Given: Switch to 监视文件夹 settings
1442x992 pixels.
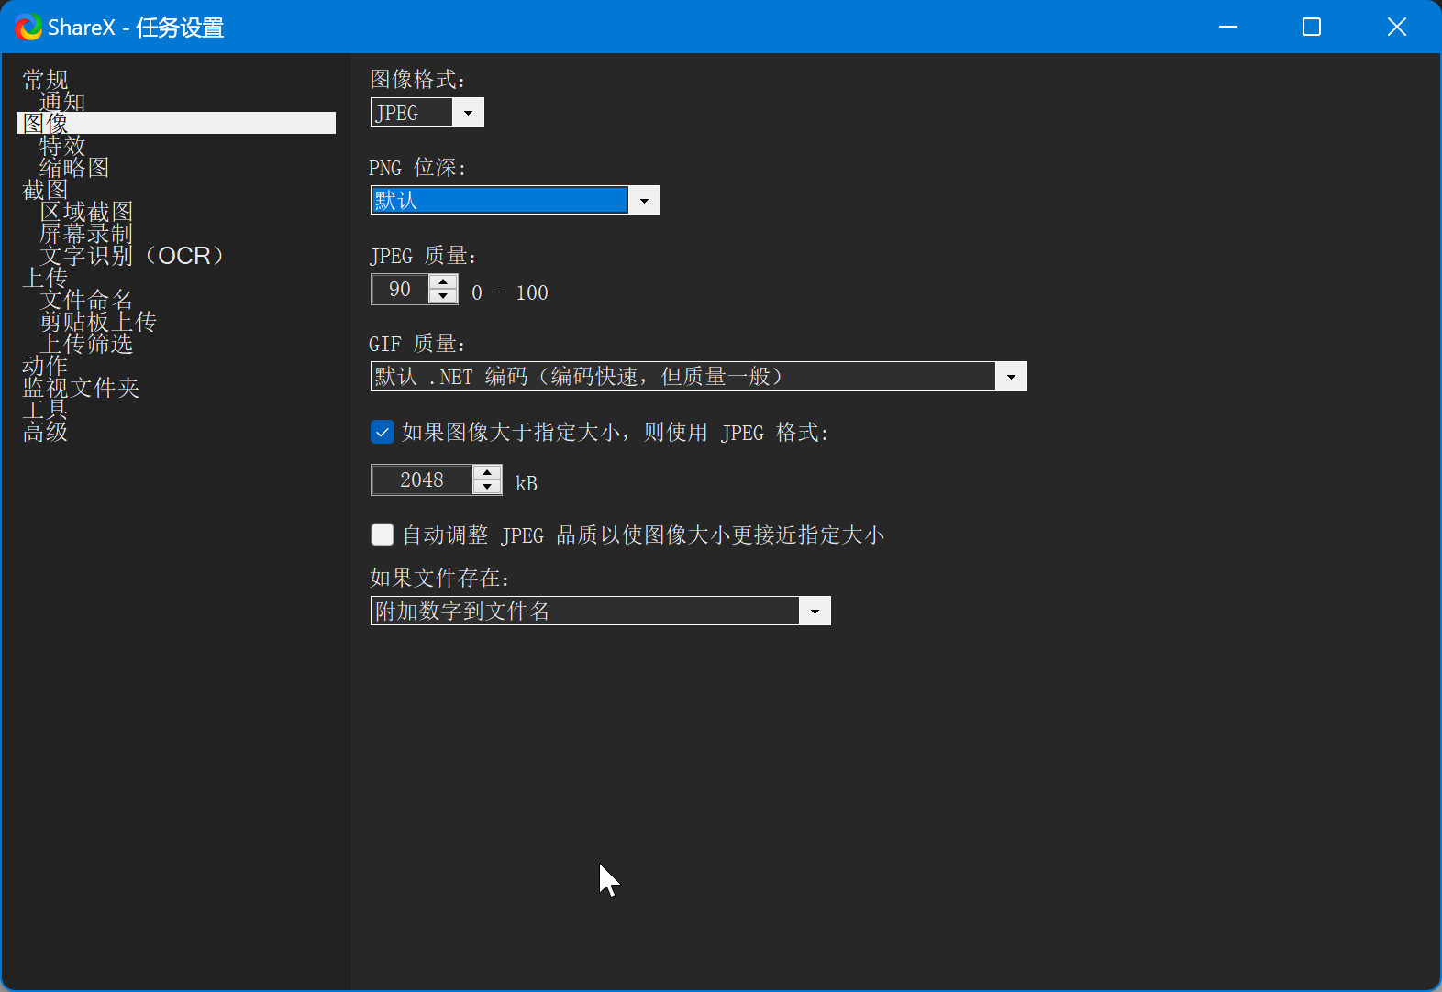Looking at the screenshot, I should click(81, 388).
